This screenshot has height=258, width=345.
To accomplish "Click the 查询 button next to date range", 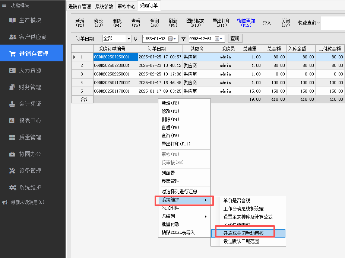I will pos(235,38).
